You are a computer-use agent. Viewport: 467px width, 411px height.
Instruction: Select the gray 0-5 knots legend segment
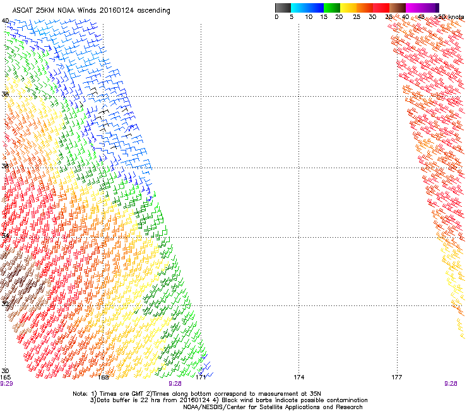(x=283, y=8)
